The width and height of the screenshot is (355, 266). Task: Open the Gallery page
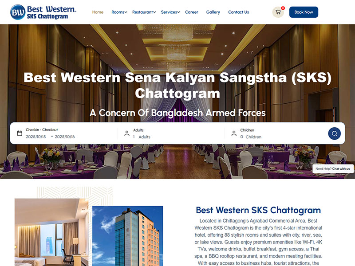(213, 12)
